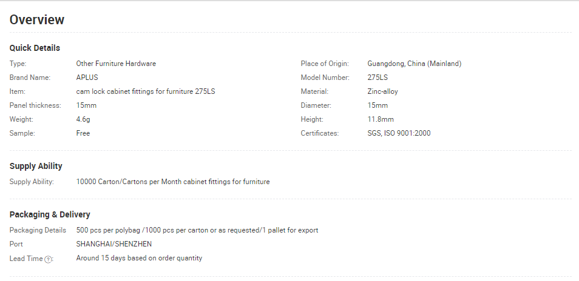Screen dimensions: 579x281
Task: Click the Lead Time help question-mark icon
Action: (48, 259)
